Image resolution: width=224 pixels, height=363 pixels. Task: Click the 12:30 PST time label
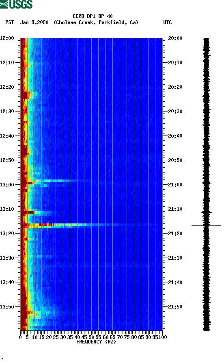coord(7,112)
